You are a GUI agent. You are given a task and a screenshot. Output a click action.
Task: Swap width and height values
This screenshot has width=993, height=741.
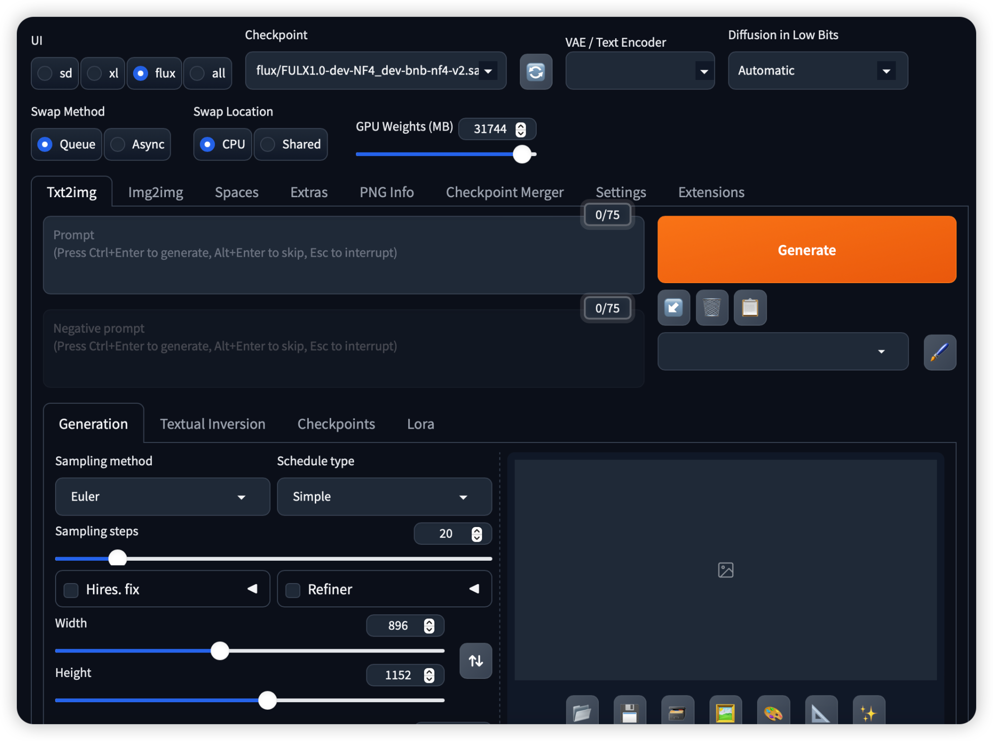pyautogui.click(x=476, y=661)
